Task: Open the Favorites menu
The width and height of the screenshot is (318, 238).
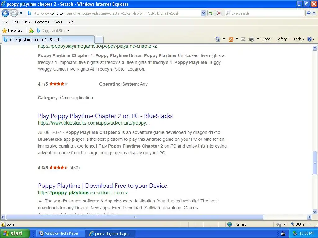Action: pos(42,22)
